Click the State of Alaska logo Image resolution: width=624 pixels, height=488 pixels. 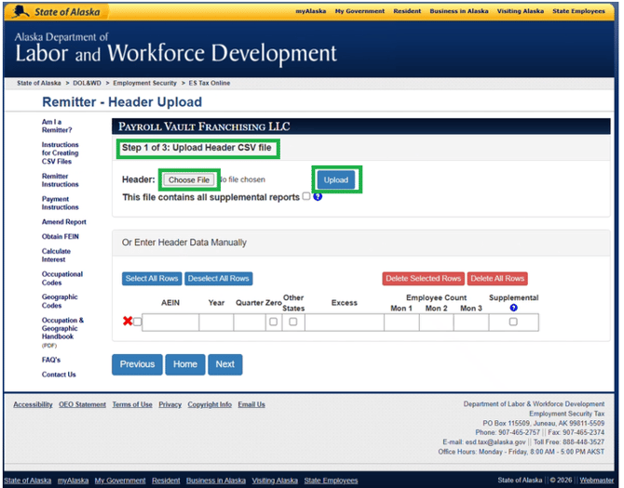[x=56, y=11]
